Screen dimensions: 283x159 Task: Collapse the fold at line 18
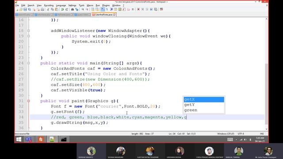coord(28,31)
